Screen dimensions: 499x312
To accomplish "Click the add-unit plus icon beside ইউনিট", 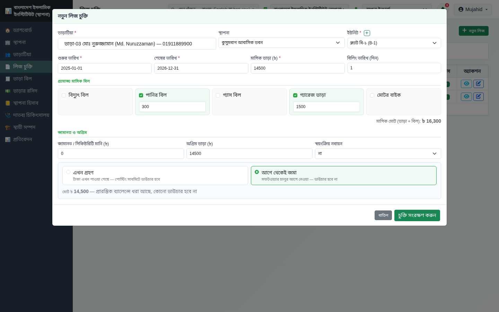I will 367,33.
